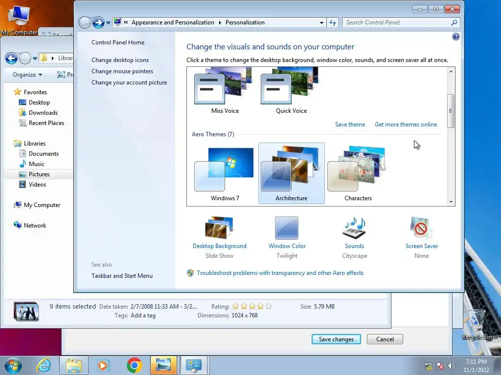Image resolution: width=501 pixels, height=375 pixels.
Task: Open My Computer desktop icon
Action: pos(19,19)
